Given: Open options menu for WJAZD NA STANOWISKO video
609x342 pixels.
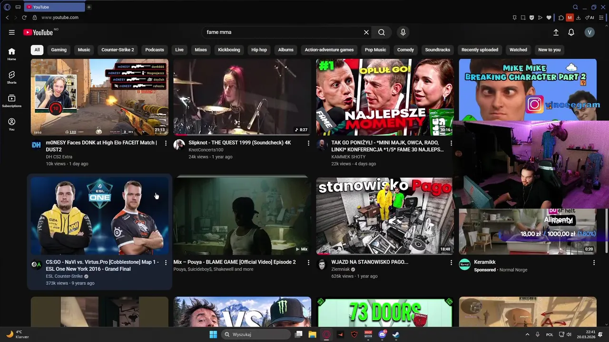Looking at the screenshot, I should (x=451, y=262).
